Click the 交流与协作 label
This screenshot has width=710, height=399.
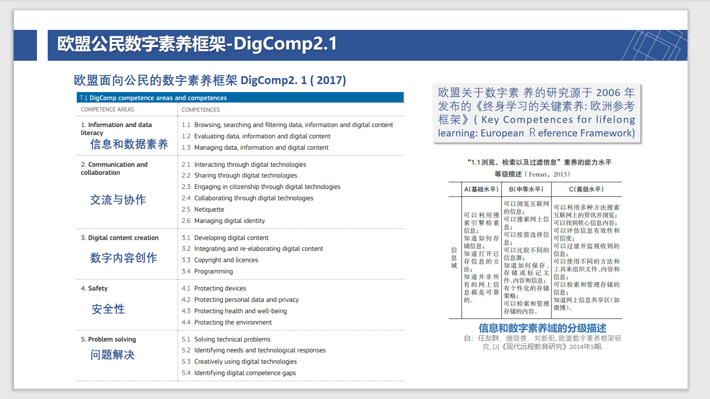pos(118,200)
